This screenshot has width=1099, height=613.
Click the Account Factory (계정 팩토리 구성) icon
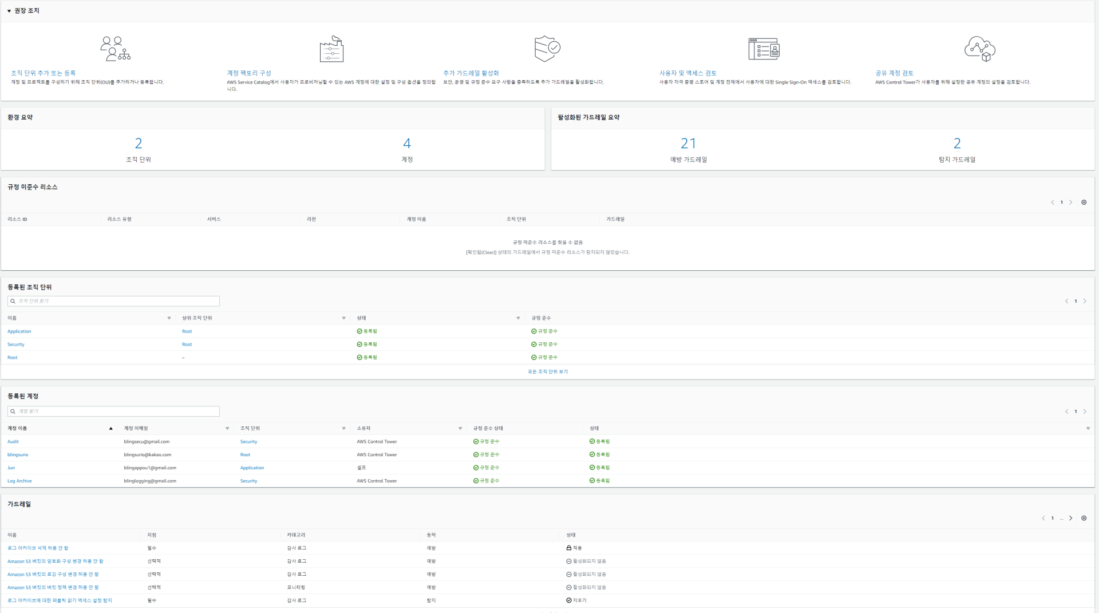pyautogui.click(x=331, y=49)
